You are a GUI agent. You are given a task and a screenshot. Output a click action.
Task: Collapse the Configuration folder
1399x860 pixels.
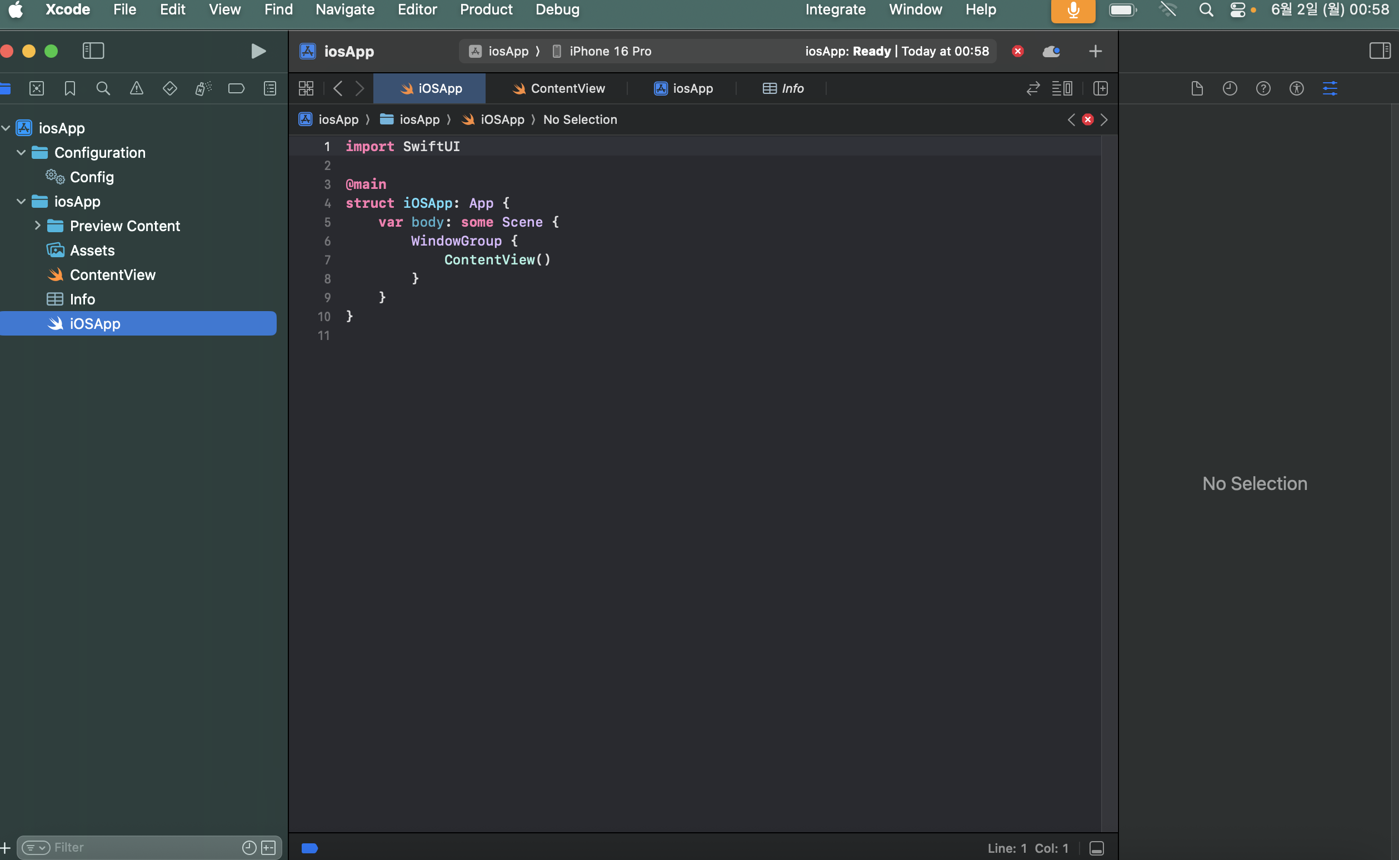click(22, 152)
